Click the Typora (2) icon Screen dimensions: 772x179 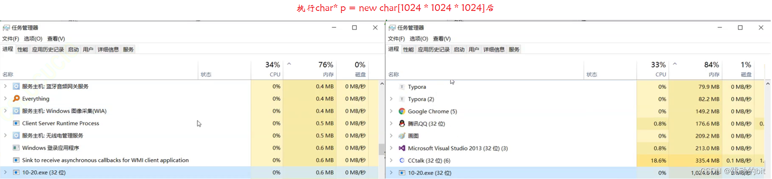402,99
